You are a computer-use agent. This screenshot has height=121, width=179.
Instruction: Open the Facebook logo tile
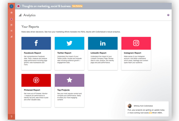(36, 43)
